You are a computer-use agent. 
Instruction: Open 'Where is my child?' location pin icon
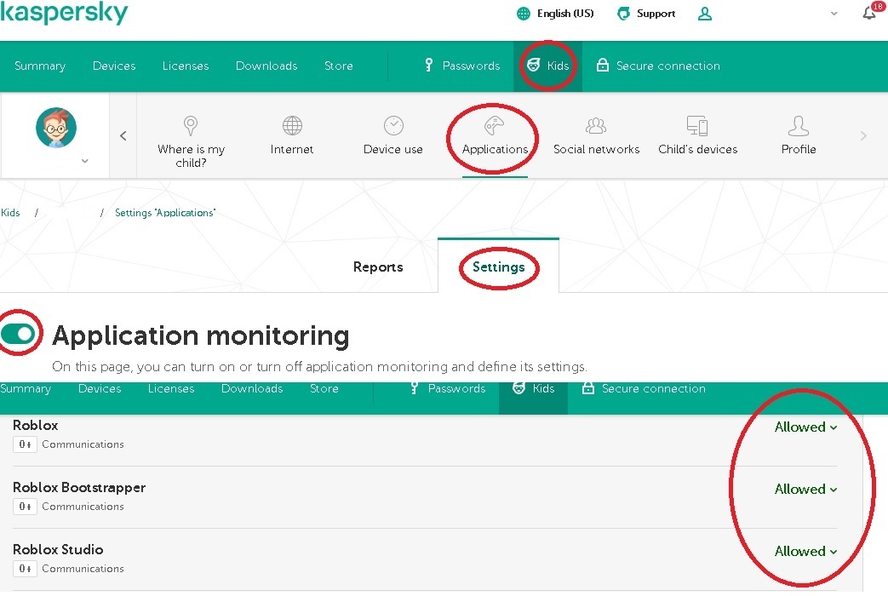tap(191, 125)
